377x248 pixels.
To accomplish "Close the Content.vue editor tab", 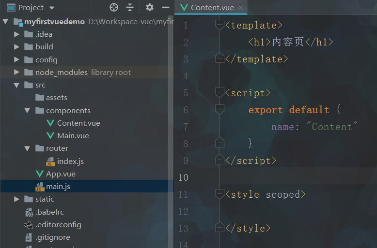I will click(x=240, y=8).
